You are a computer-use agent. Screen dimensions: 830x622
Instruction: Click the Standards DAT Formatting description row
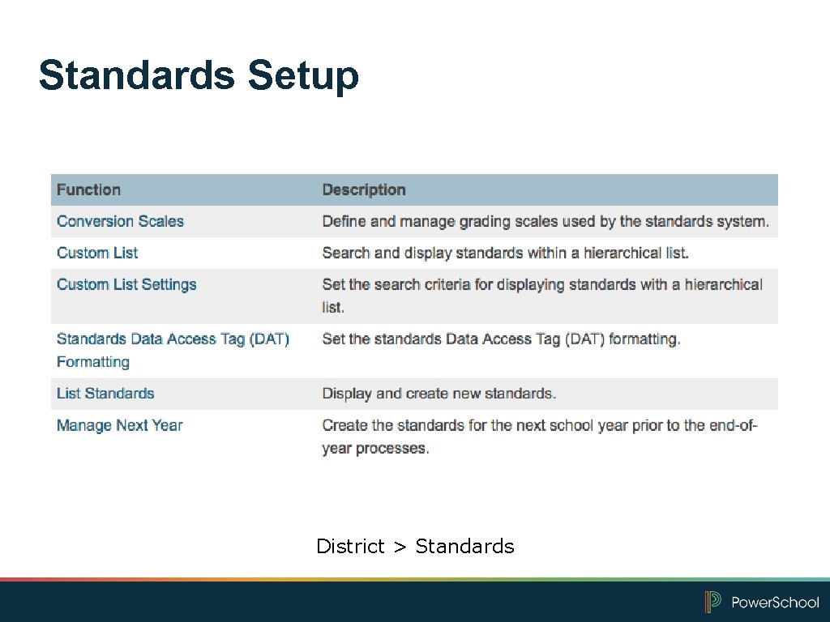[501, 339]
